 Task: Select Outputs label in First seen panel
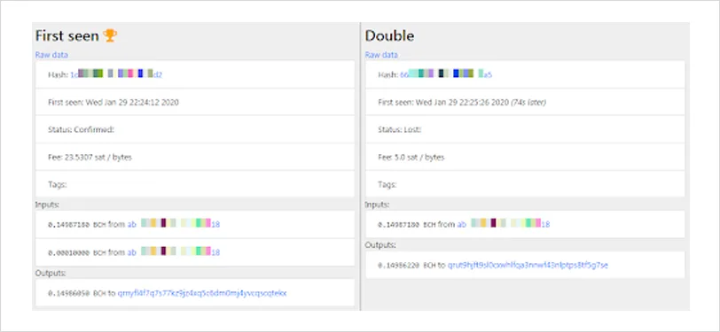click(51, 273)
